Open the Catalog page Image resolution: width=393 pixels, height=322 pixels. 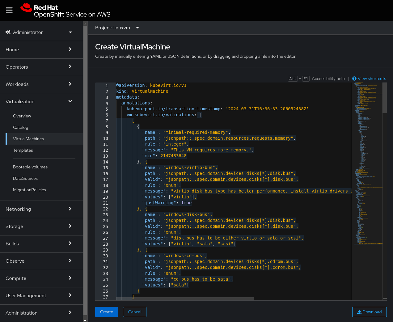[x=44, y=127]
